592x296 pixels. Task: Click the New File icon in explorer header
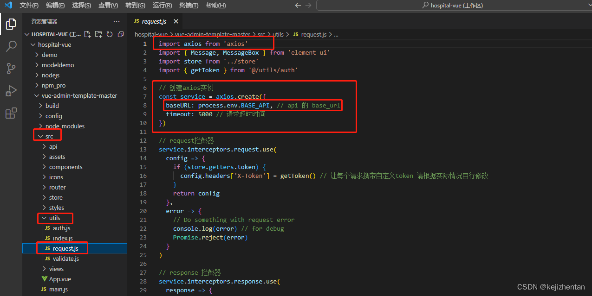coord(88,34)
